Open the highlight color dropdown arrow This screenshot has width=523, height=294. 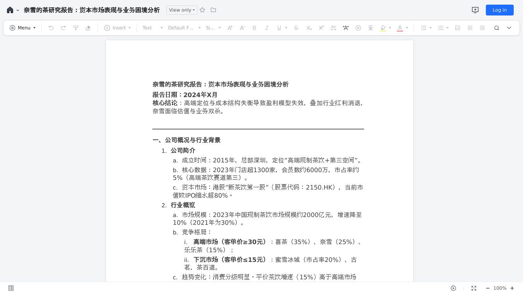point(390,28)
